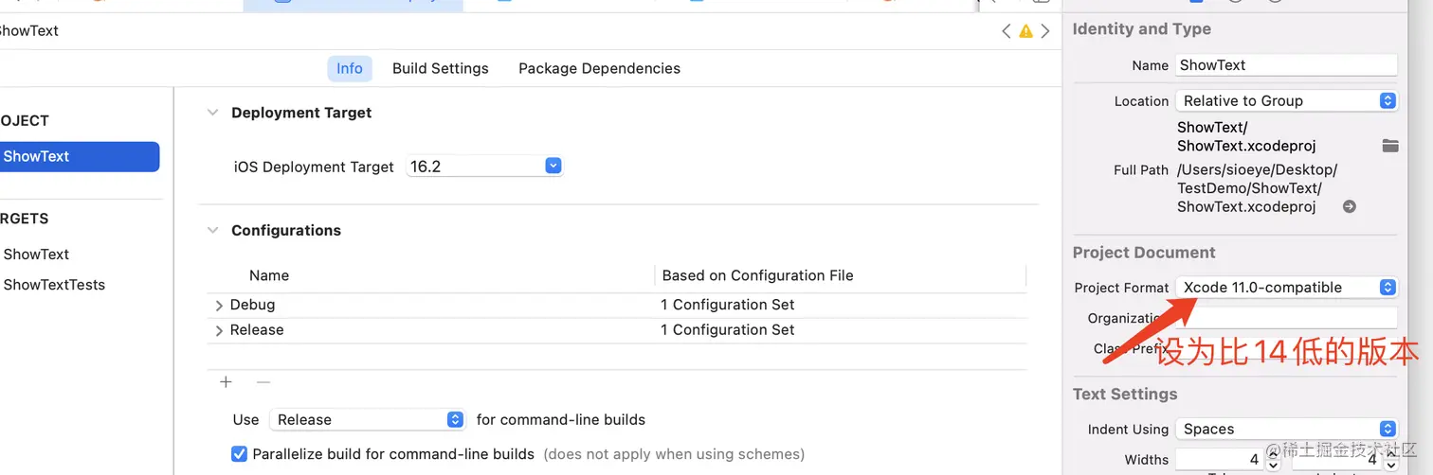Add a configuration with the plus button
The width and height of the screenshot is (1433, 475).
(x=226, y=382)
